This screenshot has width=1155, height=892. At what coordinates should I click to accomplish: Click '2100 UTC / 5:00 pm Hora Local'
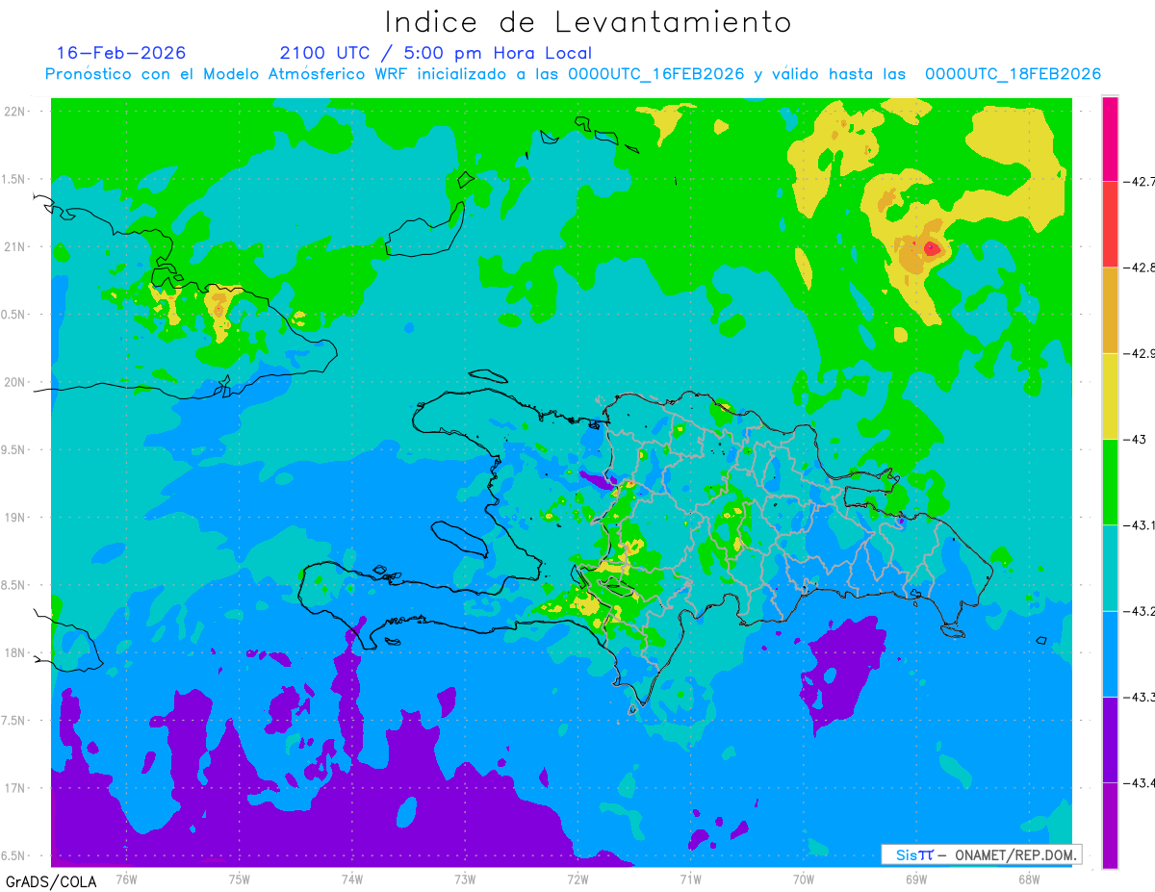pos(436,53)
